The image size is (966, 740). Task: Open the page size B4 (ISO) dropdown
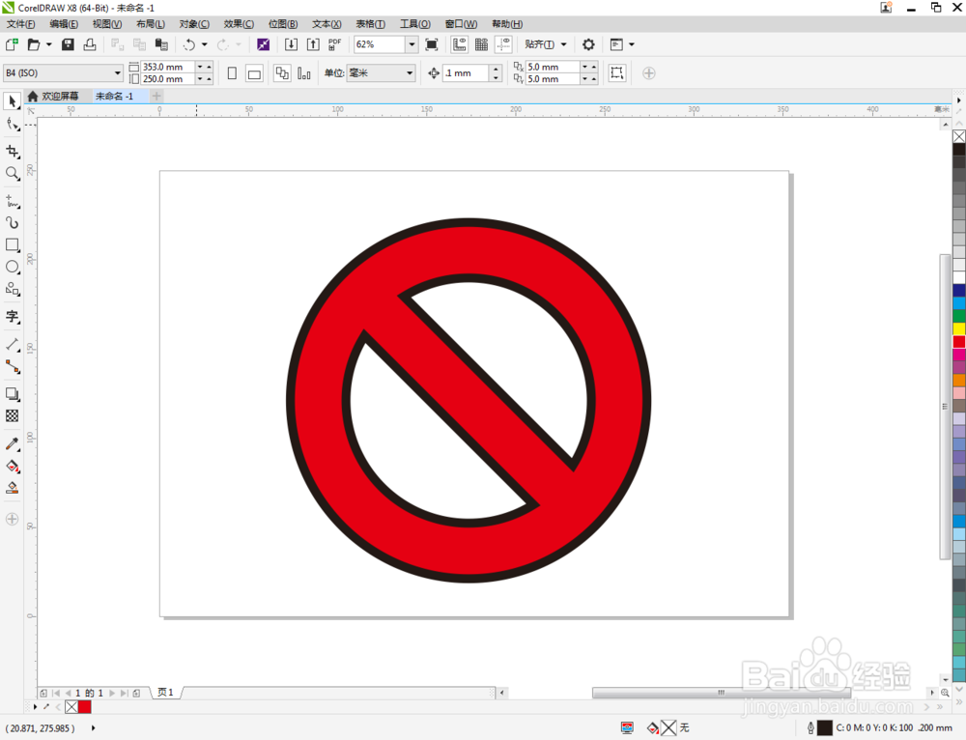point(118,72)
